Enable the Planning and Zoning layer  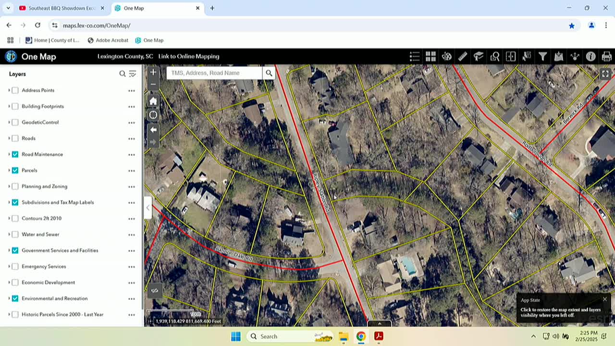(x=15, y=186)
